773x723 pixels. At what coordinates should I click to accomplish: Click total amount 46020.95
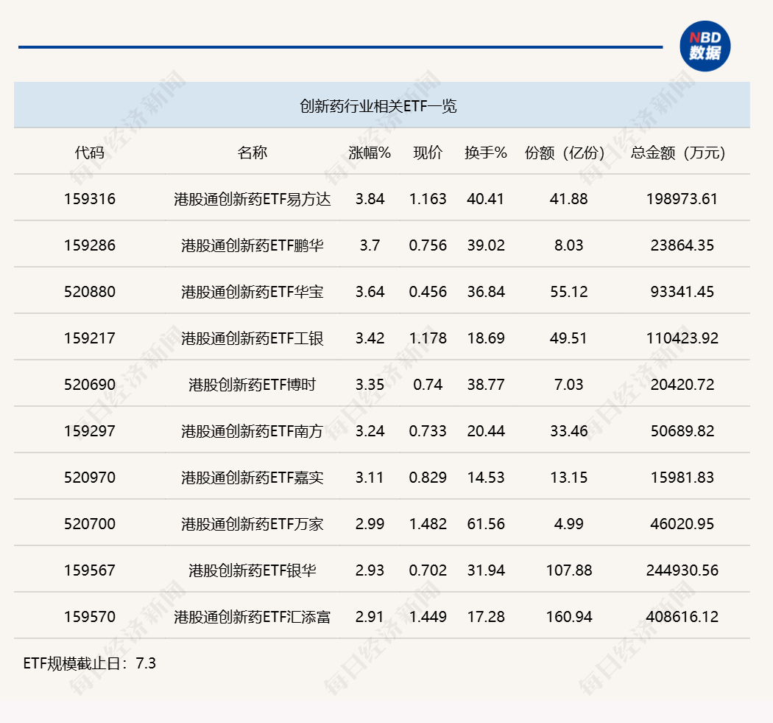click(682, 523)
